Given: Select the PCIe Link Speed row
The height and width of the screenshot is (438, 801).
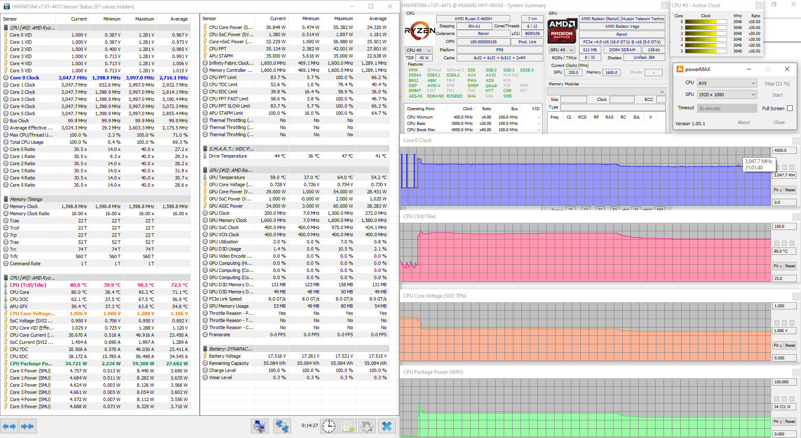Looking at the screenshot, I should click(295, 299).
